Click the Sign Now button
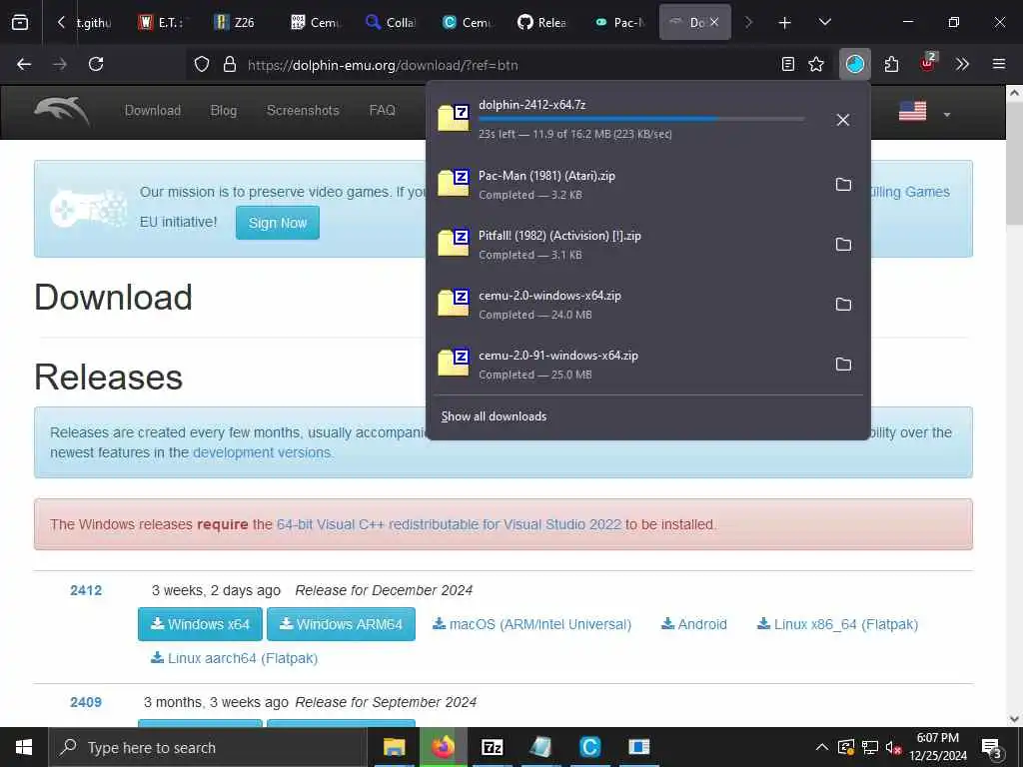 [x=278, y=223]
